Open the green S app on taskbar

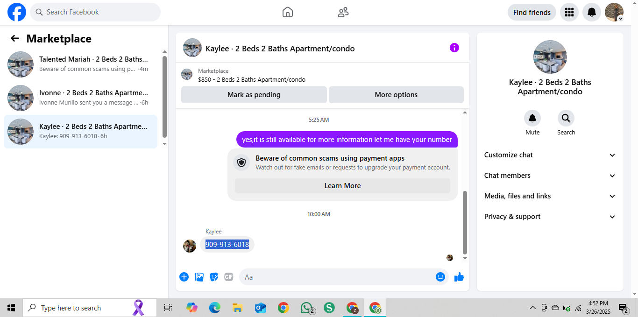(x=329, y=308)
